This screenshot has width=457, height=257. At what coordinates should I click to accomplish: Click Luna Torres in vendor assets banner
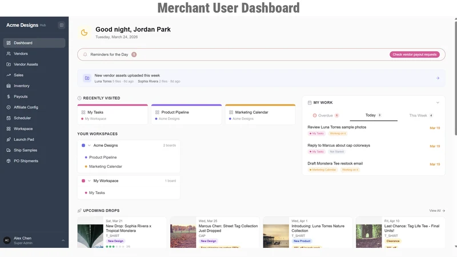click(x=103, y=81)
